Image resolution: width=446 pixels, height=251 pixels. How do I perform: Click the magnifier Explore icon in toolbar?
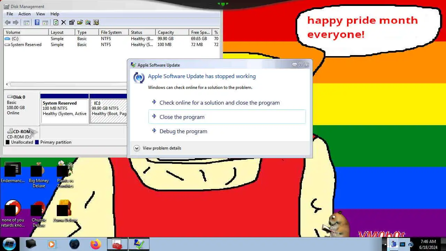[x=88, y=22]
